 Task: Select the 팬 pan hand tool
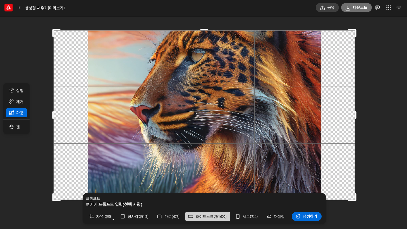pyautogui.click(x=16, y=127)
